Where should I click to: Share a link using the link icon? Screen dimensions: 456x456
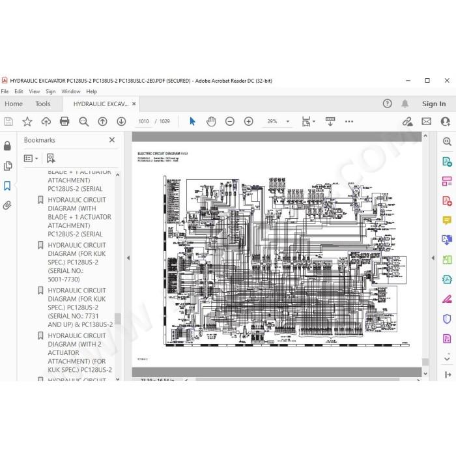[407, 121]
